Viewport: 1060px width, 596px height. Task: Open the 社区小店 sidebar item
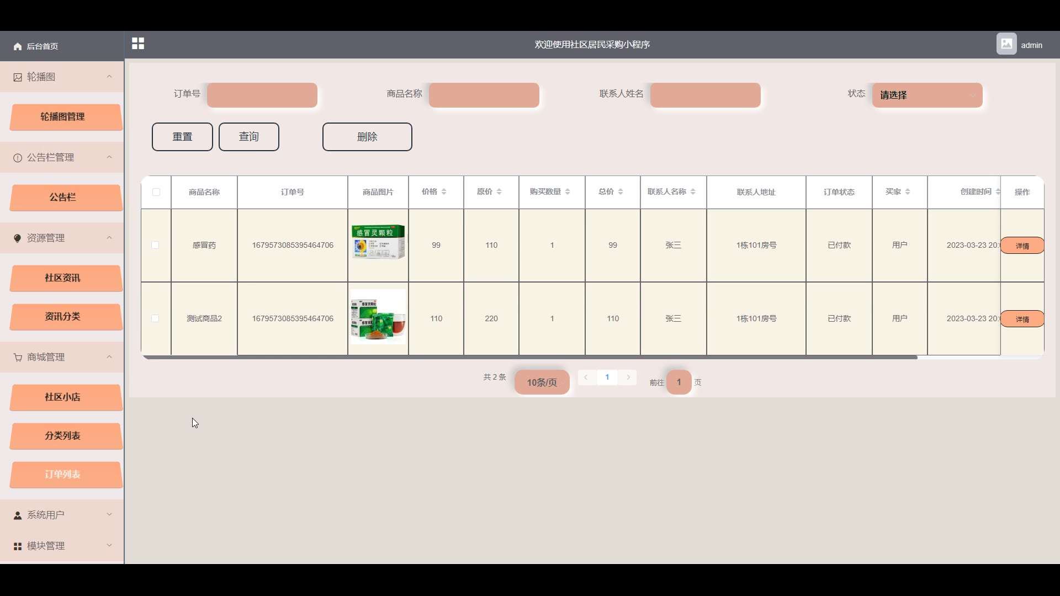point(63,397)
